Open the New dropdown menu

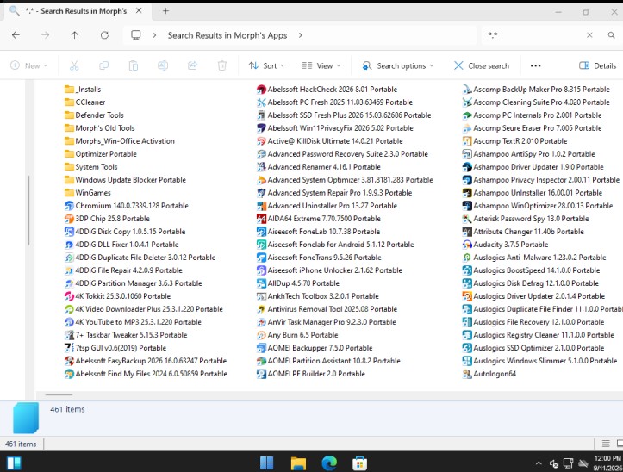29,65
